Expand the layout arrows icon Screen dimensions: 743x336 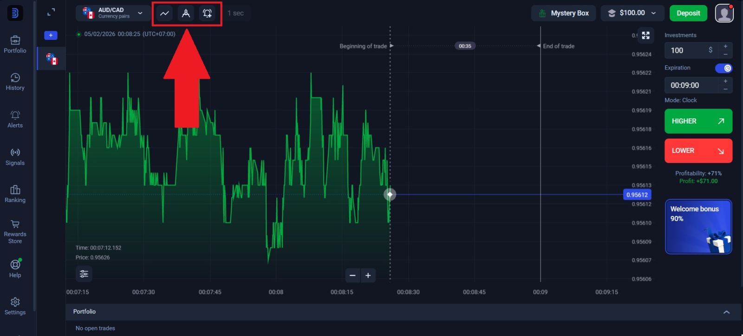click(x=51, y=13)
